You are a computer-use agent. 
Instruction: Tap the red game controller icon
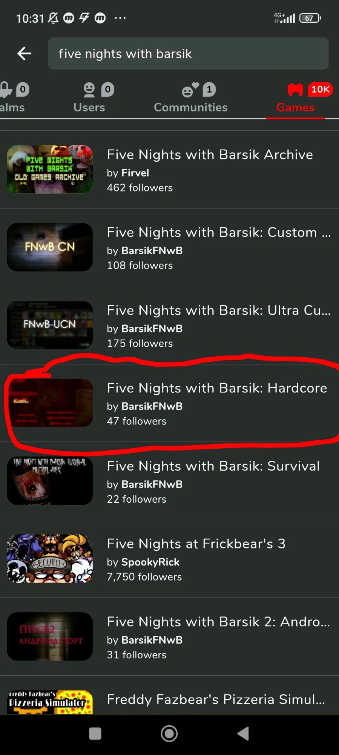pos(295,90)
